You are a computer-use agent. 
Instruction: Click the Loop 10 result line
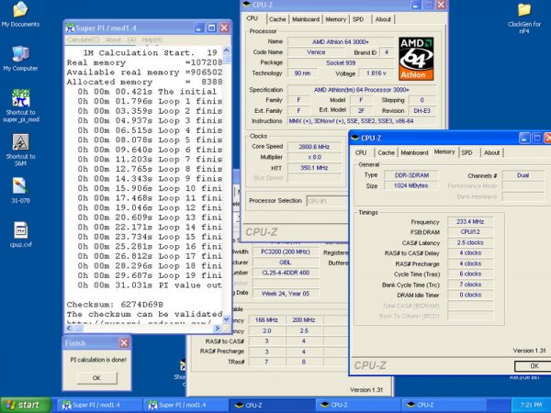coord(150,188)
